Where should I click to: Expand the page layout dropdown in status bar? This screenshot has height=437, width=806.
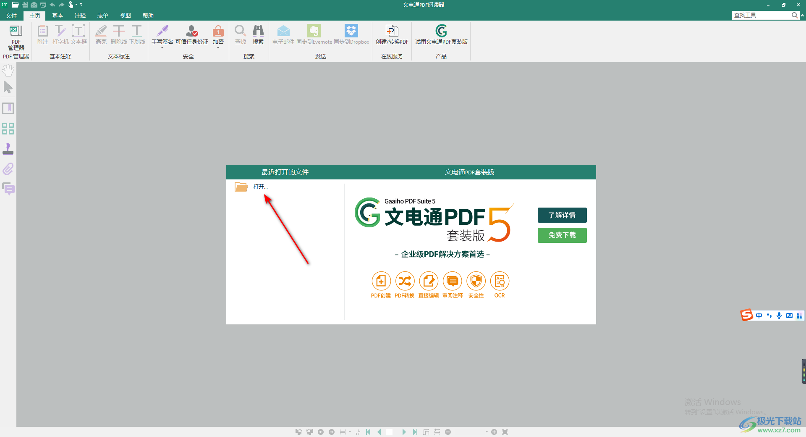tap(350, 432)
